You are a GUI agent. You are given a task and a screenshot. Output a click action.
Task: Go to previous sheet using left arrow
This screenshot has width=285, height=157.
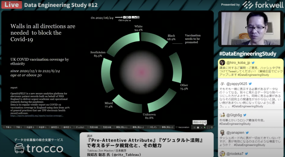tap(202, 127)
